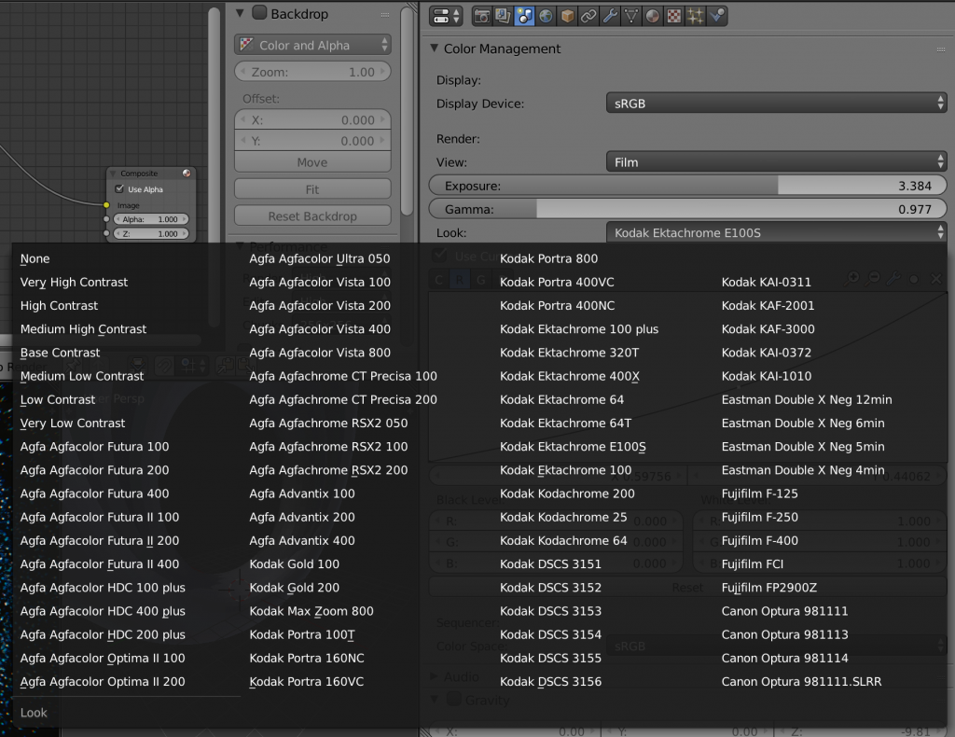Open the Physics properties tab icon
The height and width of the screenshot is (737, 955).
click(x=717, y=16)
